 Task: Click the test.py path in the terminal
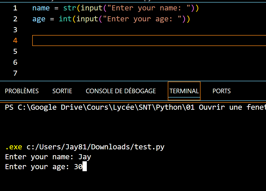[95, 147]
